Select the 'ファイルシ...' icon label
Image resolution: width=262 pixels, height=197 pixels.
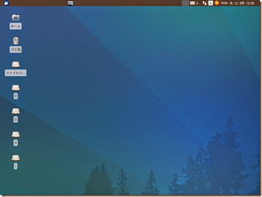pos(16,73)
